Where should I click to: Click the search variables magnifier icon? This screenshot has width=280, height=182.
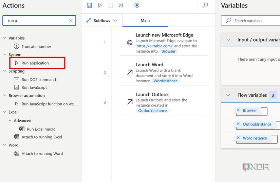coord(228,20)
